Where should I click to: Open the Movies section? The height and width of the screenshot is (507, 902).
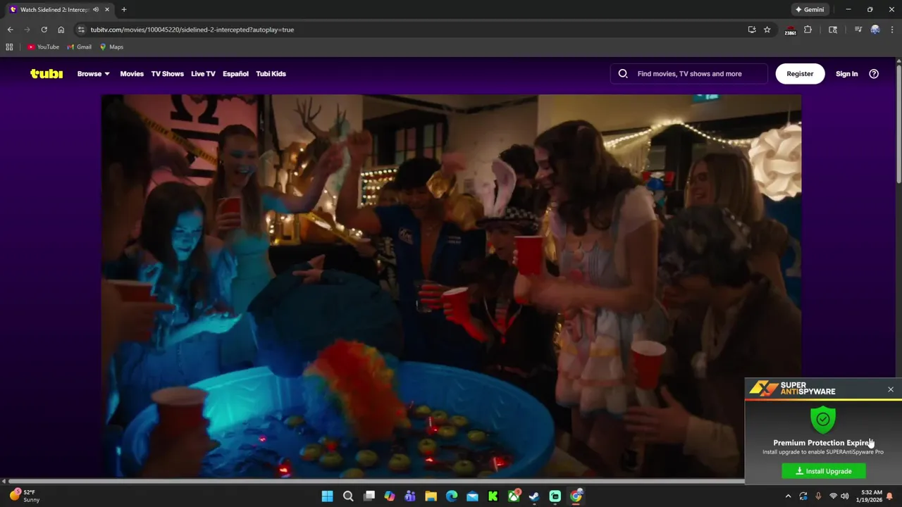coord(132,73)
